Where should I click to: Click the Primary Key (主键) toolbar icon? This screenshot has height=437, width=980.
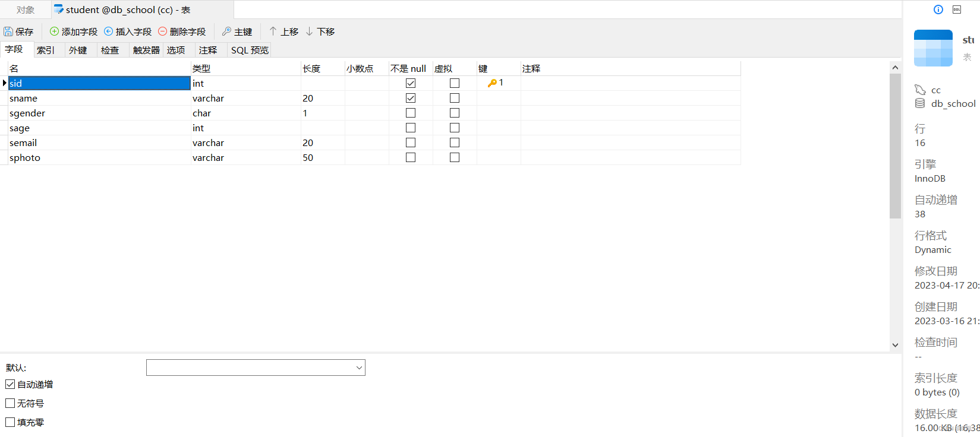click(226, 31)
